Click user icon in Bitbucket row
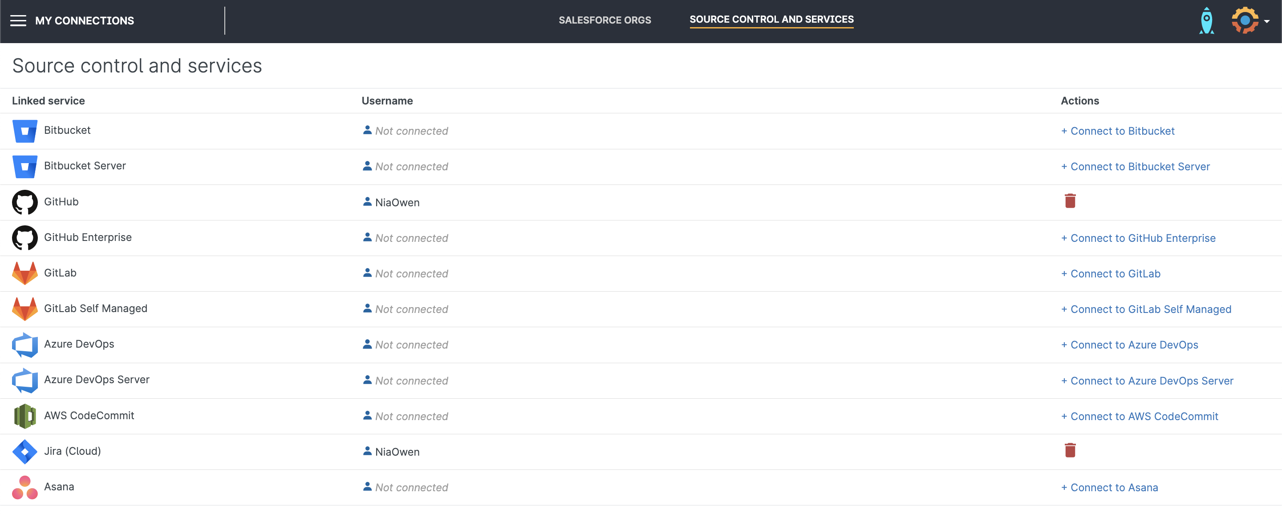This screenshot has width=1282, height=521. point(367,130)
